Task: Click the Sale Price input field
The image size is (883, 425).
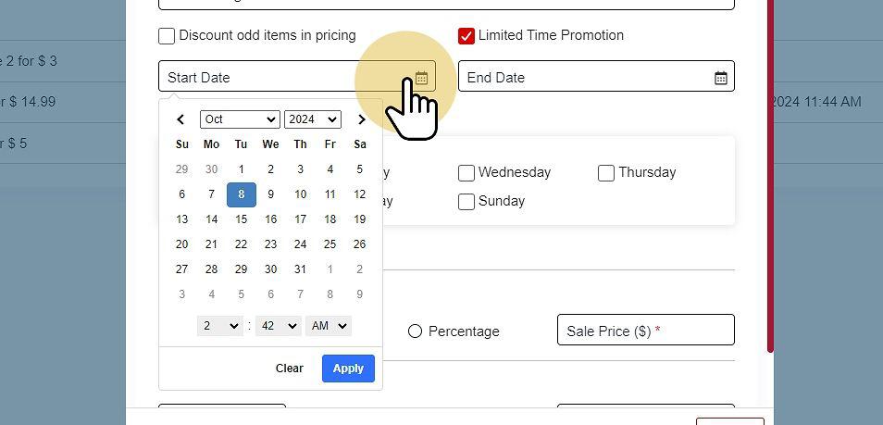Action: point(645,331)
